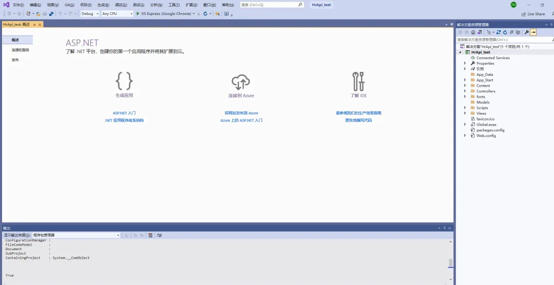Expand the App_Start folder
This screenshot has width=554, height=285.
465,80
